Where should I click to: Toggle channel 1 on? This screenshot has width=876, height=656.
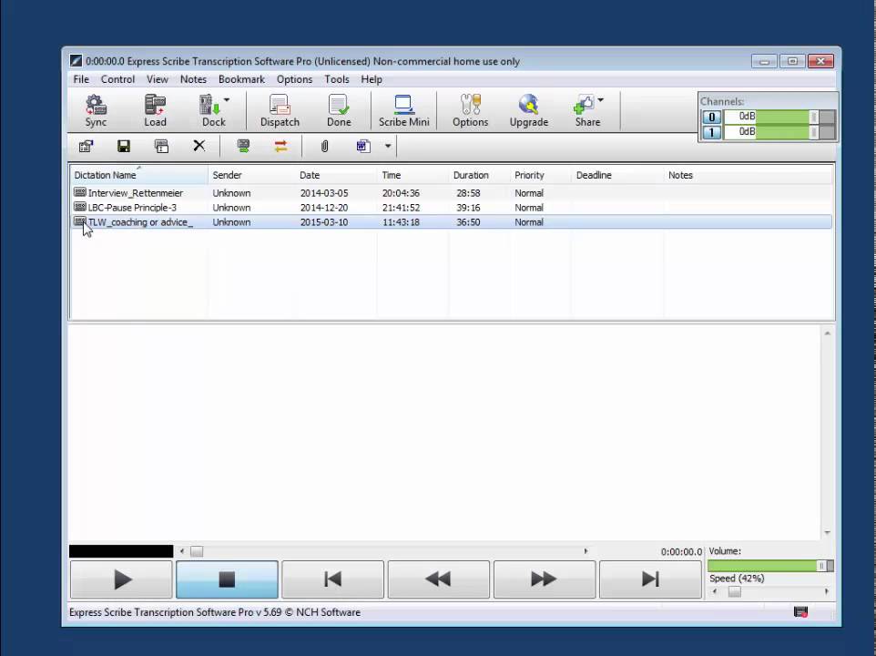712,131
